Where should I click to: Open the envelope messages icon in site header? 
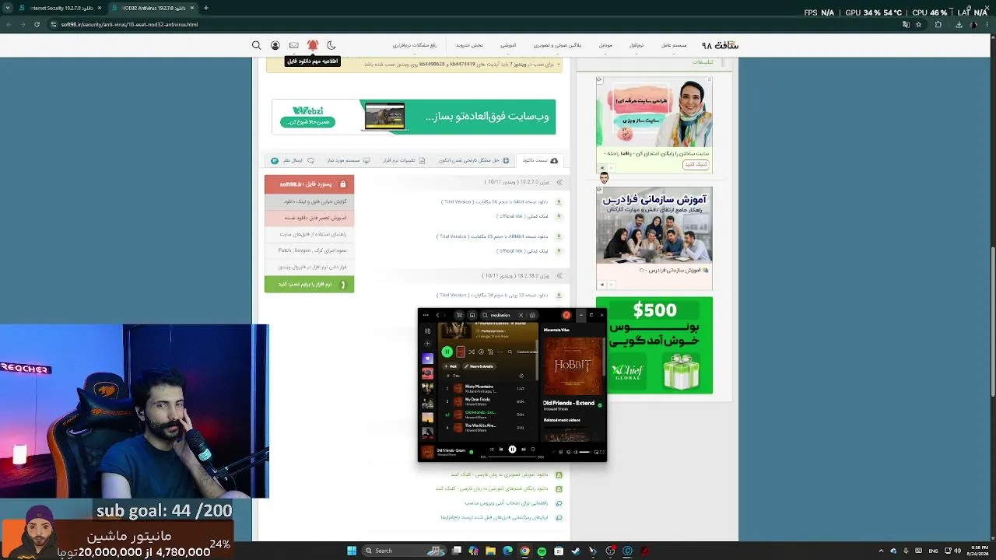(293, 45)
